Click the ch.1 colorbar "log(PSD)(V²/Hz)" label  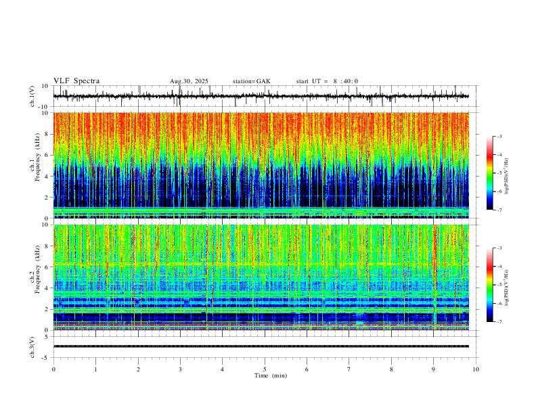507,176
